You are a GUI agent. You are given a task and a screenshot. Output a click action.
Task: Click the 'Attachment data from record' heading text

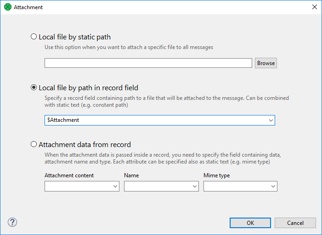[85, 144]
